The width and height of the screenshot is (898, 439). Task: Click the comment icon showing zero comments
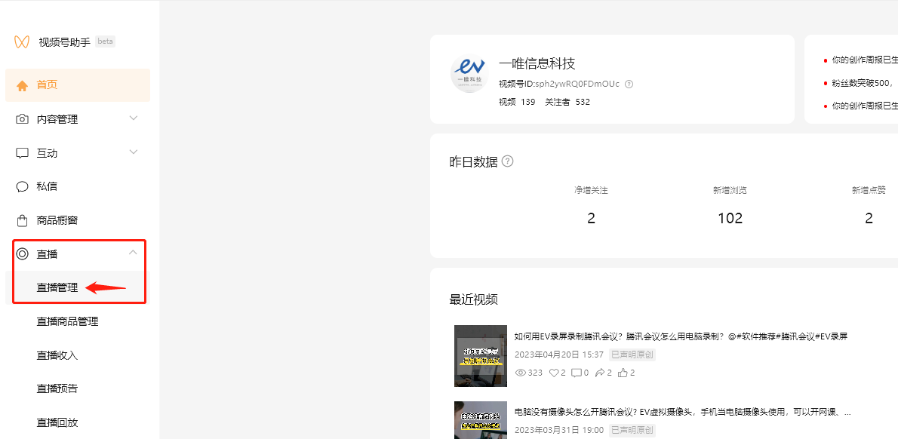click(x=575, y=372)
